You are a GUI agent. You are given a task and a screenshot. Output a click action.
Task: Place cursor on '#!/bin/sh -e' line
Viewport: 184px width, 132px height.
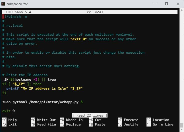pos(15,17)
